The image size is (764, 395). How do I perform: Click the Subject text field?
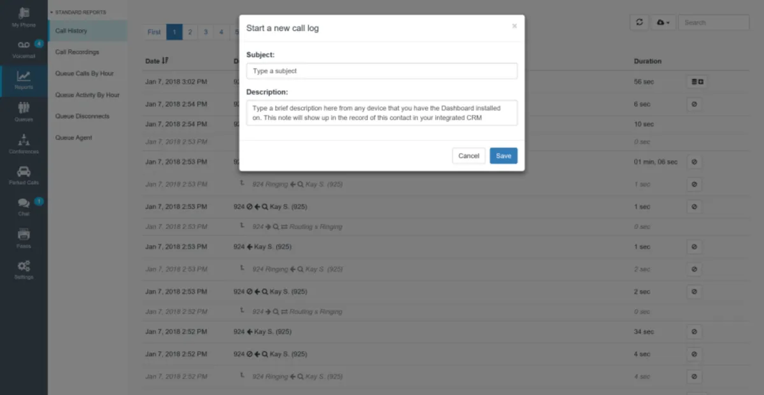point(381,71)
